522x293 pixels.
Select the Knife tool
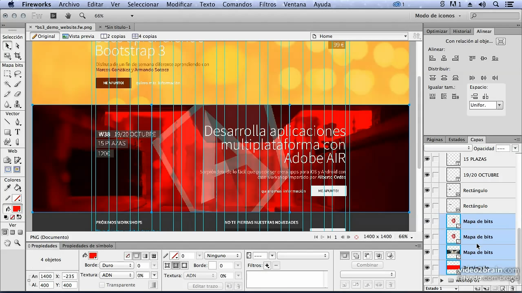pos(18,142)
